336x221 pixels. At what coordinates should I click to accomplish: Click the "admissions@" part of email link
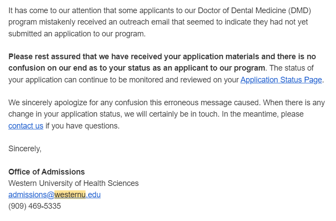click(x=31, y=195)
